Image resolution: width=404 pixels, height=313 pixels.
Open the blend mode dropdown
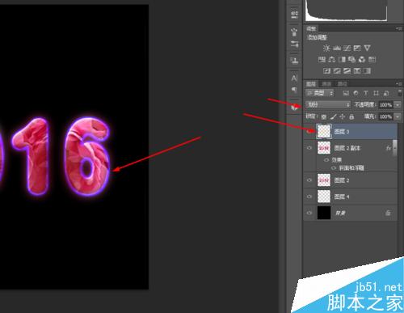[328, 104]
